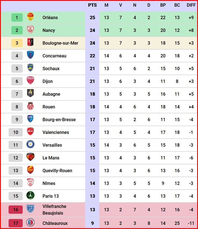Select the Valenciennes VAFC logo
The height and width of the screenshot is (229, 198).
(30, 131)
